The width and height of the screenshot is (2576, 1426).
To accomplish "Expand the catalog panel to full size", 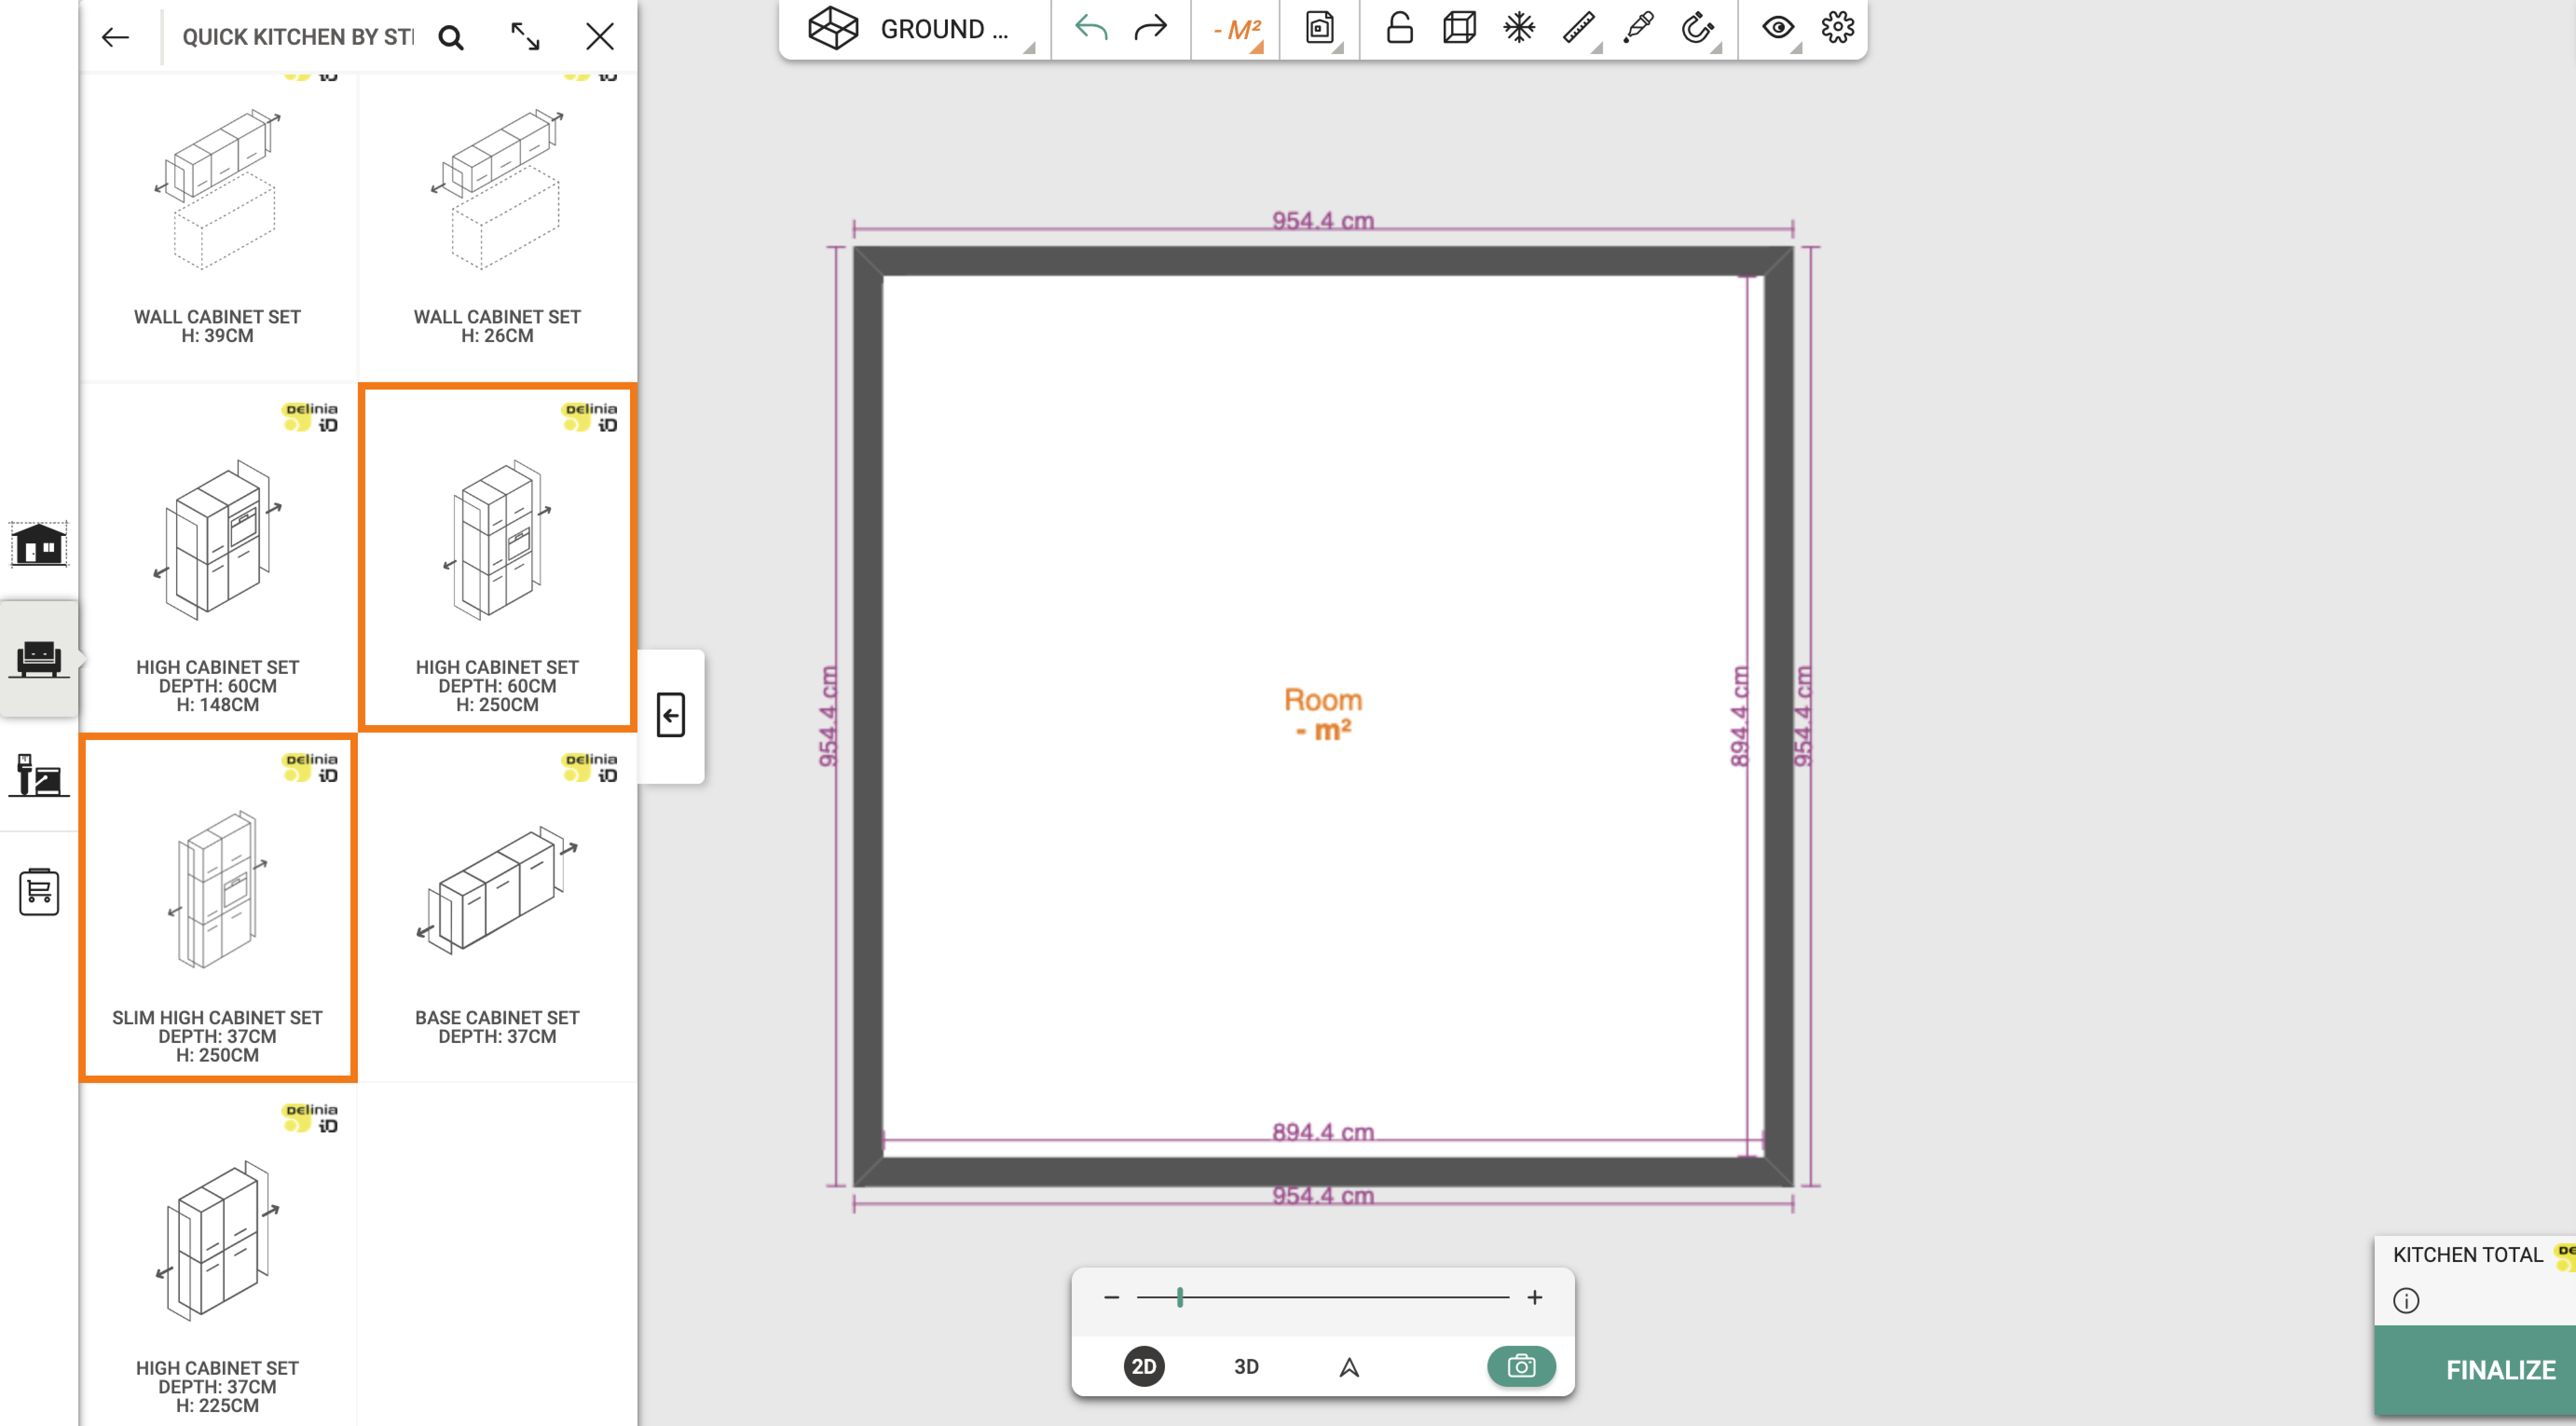I will [x=525, y=37].
